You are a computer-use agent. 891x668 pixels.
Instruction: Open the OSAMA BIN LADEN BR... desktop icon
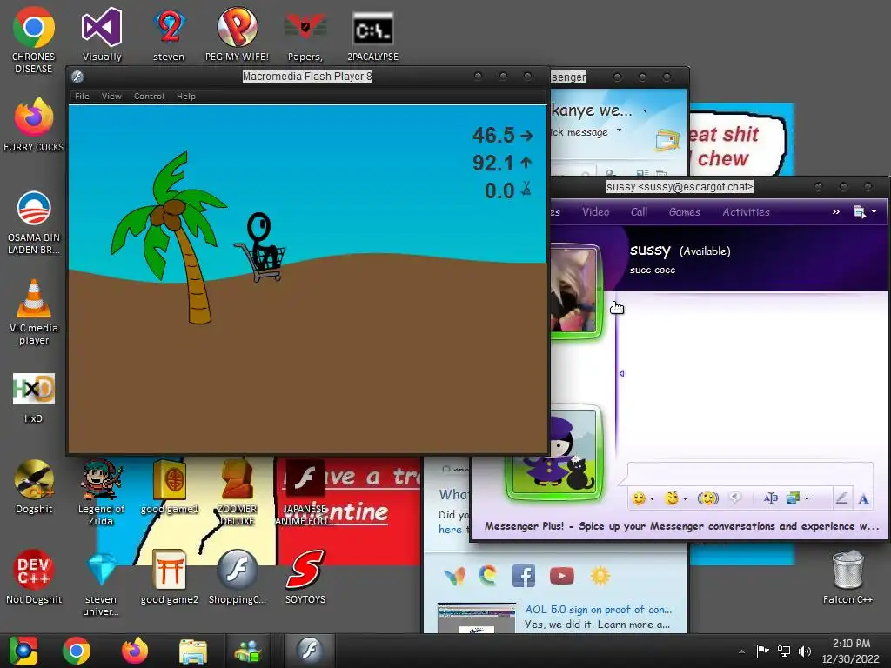click(x=34, y=223)
